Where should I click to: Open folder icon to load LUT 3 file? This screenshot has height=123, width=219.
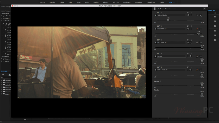tap(155, 43)
